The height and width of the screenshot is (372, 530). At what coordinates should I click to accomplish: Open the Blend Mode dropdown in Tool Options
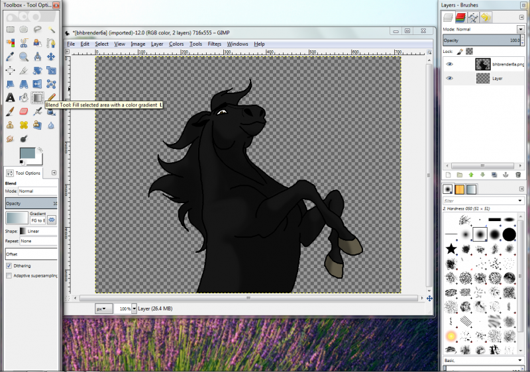click(x=38, y=191)
